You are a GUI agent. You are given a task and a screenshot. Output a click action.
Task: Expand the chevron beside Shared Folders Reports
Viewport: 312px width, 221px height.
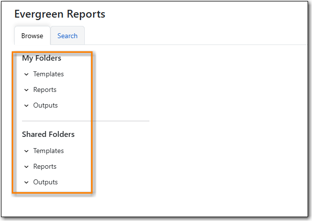click(x=26, y=167)
